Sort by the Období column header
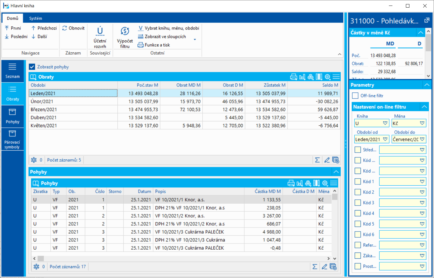Viewport: 434px width, 278px height. coord(73,85)
